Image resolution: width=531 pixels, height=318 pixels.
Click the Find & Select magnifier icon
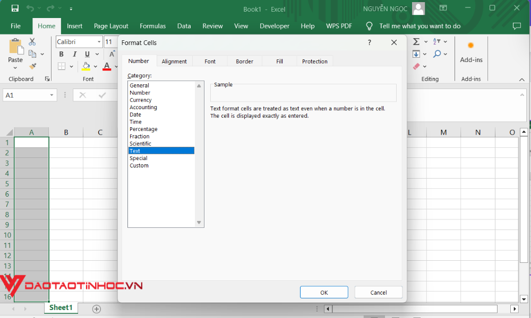pos(437,54)
